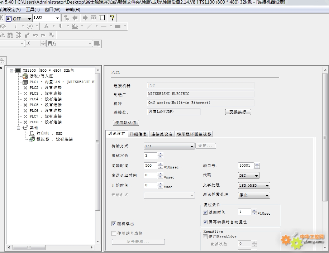Select the text color 'A' tool

coord(46,26)
